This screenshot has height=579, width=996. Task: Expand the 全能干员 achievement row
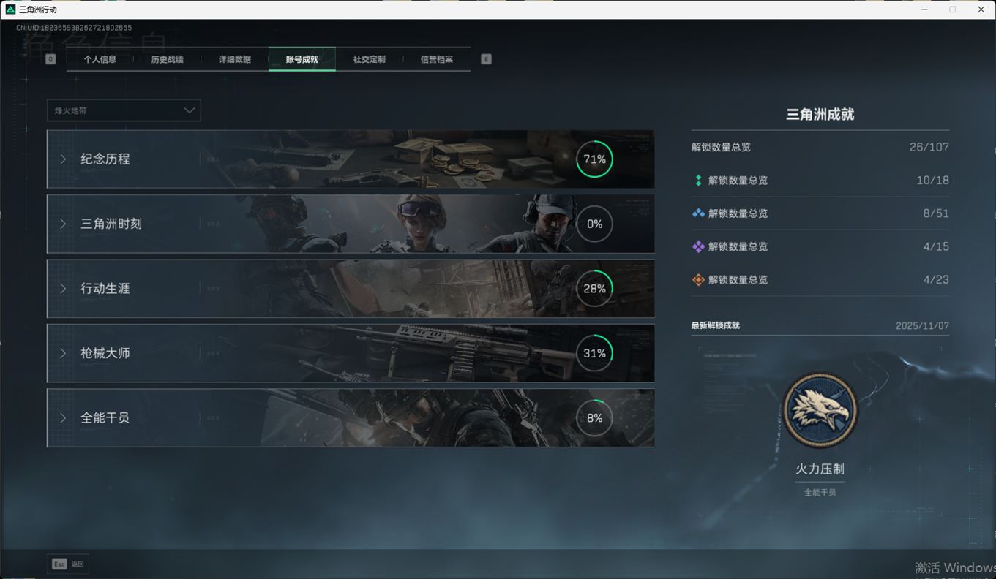105,418
